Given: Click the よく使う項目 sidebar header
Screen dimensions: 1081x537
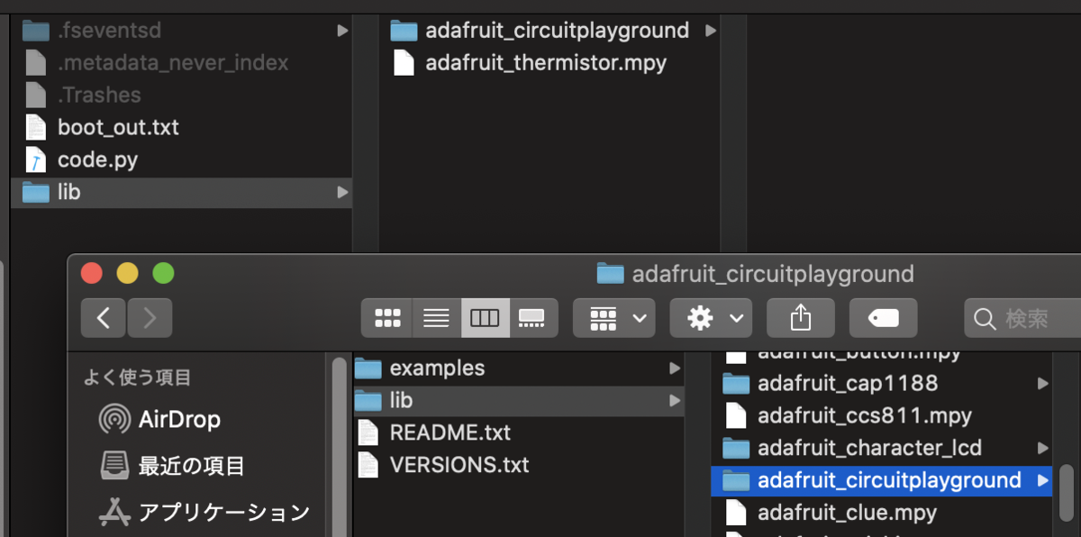Looking at the screenshot, I should click(x=137, y=377).
